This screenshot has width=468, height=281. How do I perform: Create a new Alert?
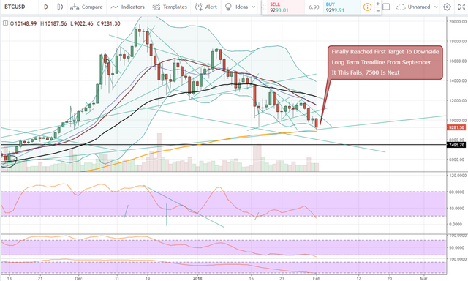pos(206,7)
